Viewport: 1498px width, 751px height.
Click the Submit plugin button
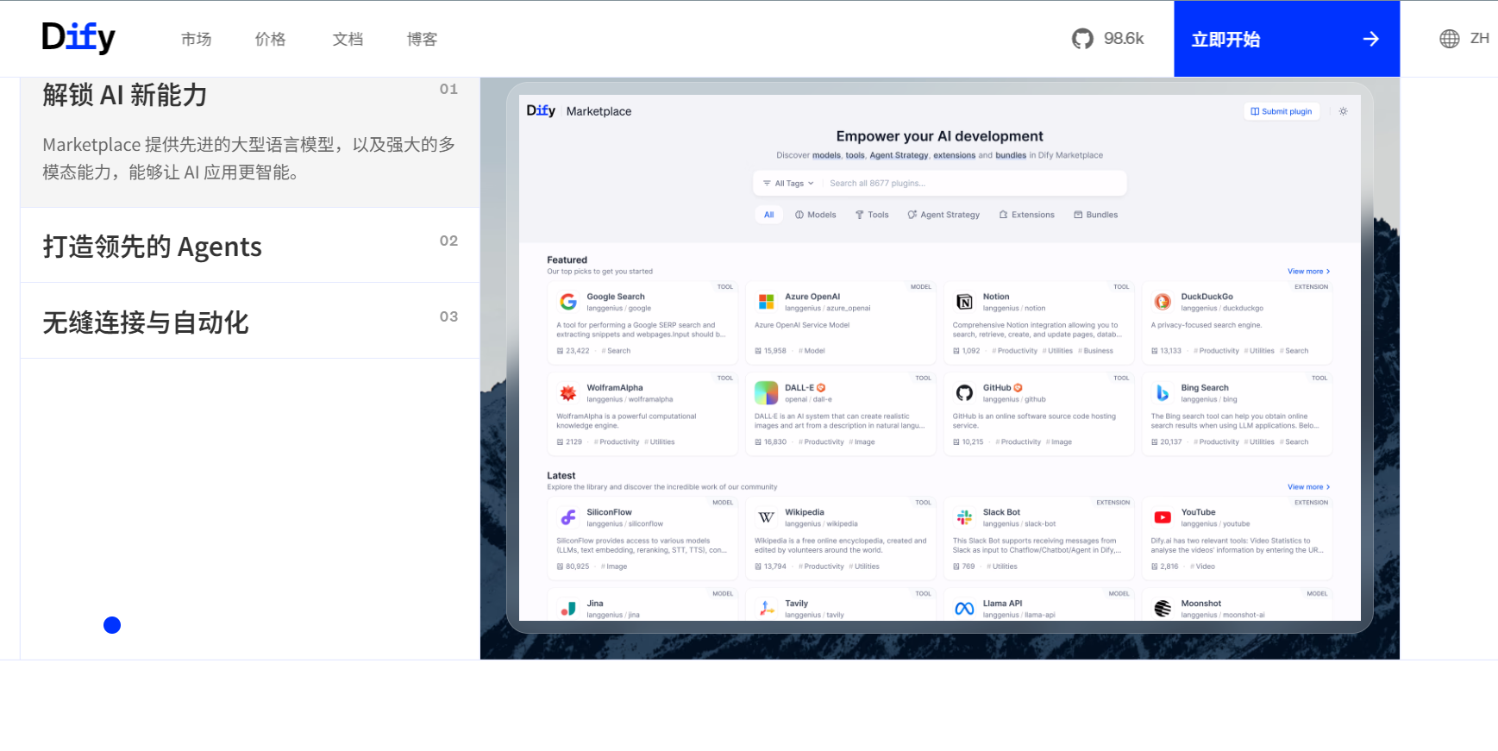click(x=1281, y=111)
